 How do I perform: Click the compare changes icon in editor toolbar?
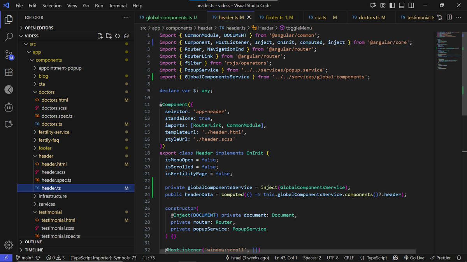point(440,17)
